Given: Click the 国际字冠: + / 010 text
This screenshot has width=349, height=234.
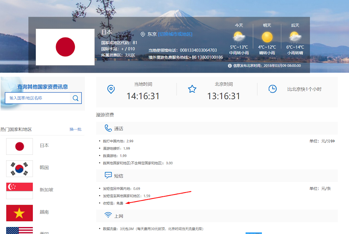Looking at the screenshot, I should pyautogui.click(x=118, y=49).
